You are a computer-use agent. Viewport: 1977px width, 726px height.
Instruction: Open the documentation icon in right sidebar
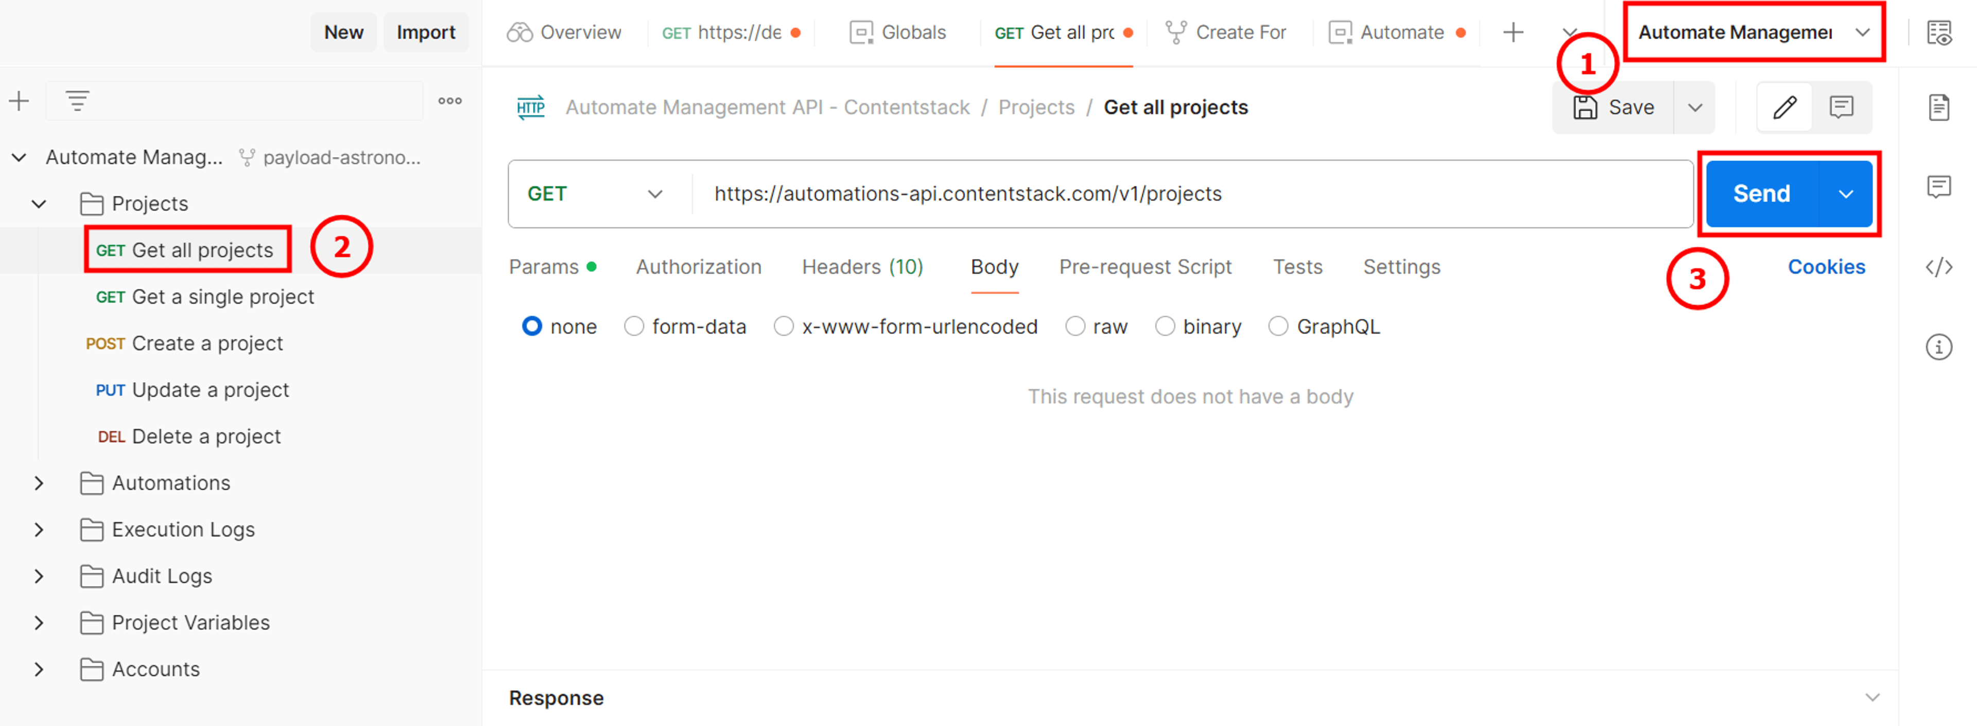(x=1938, y=108)
